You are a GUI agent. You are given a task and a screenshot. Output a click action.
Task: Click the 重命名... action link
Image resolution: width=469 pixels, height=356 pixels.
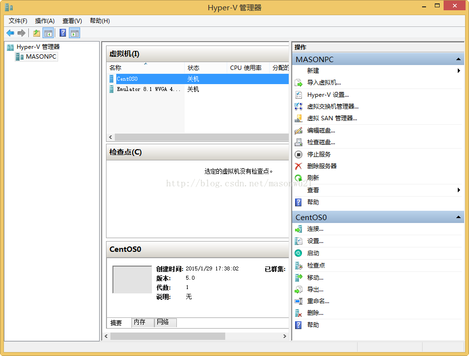click(318, 301)
